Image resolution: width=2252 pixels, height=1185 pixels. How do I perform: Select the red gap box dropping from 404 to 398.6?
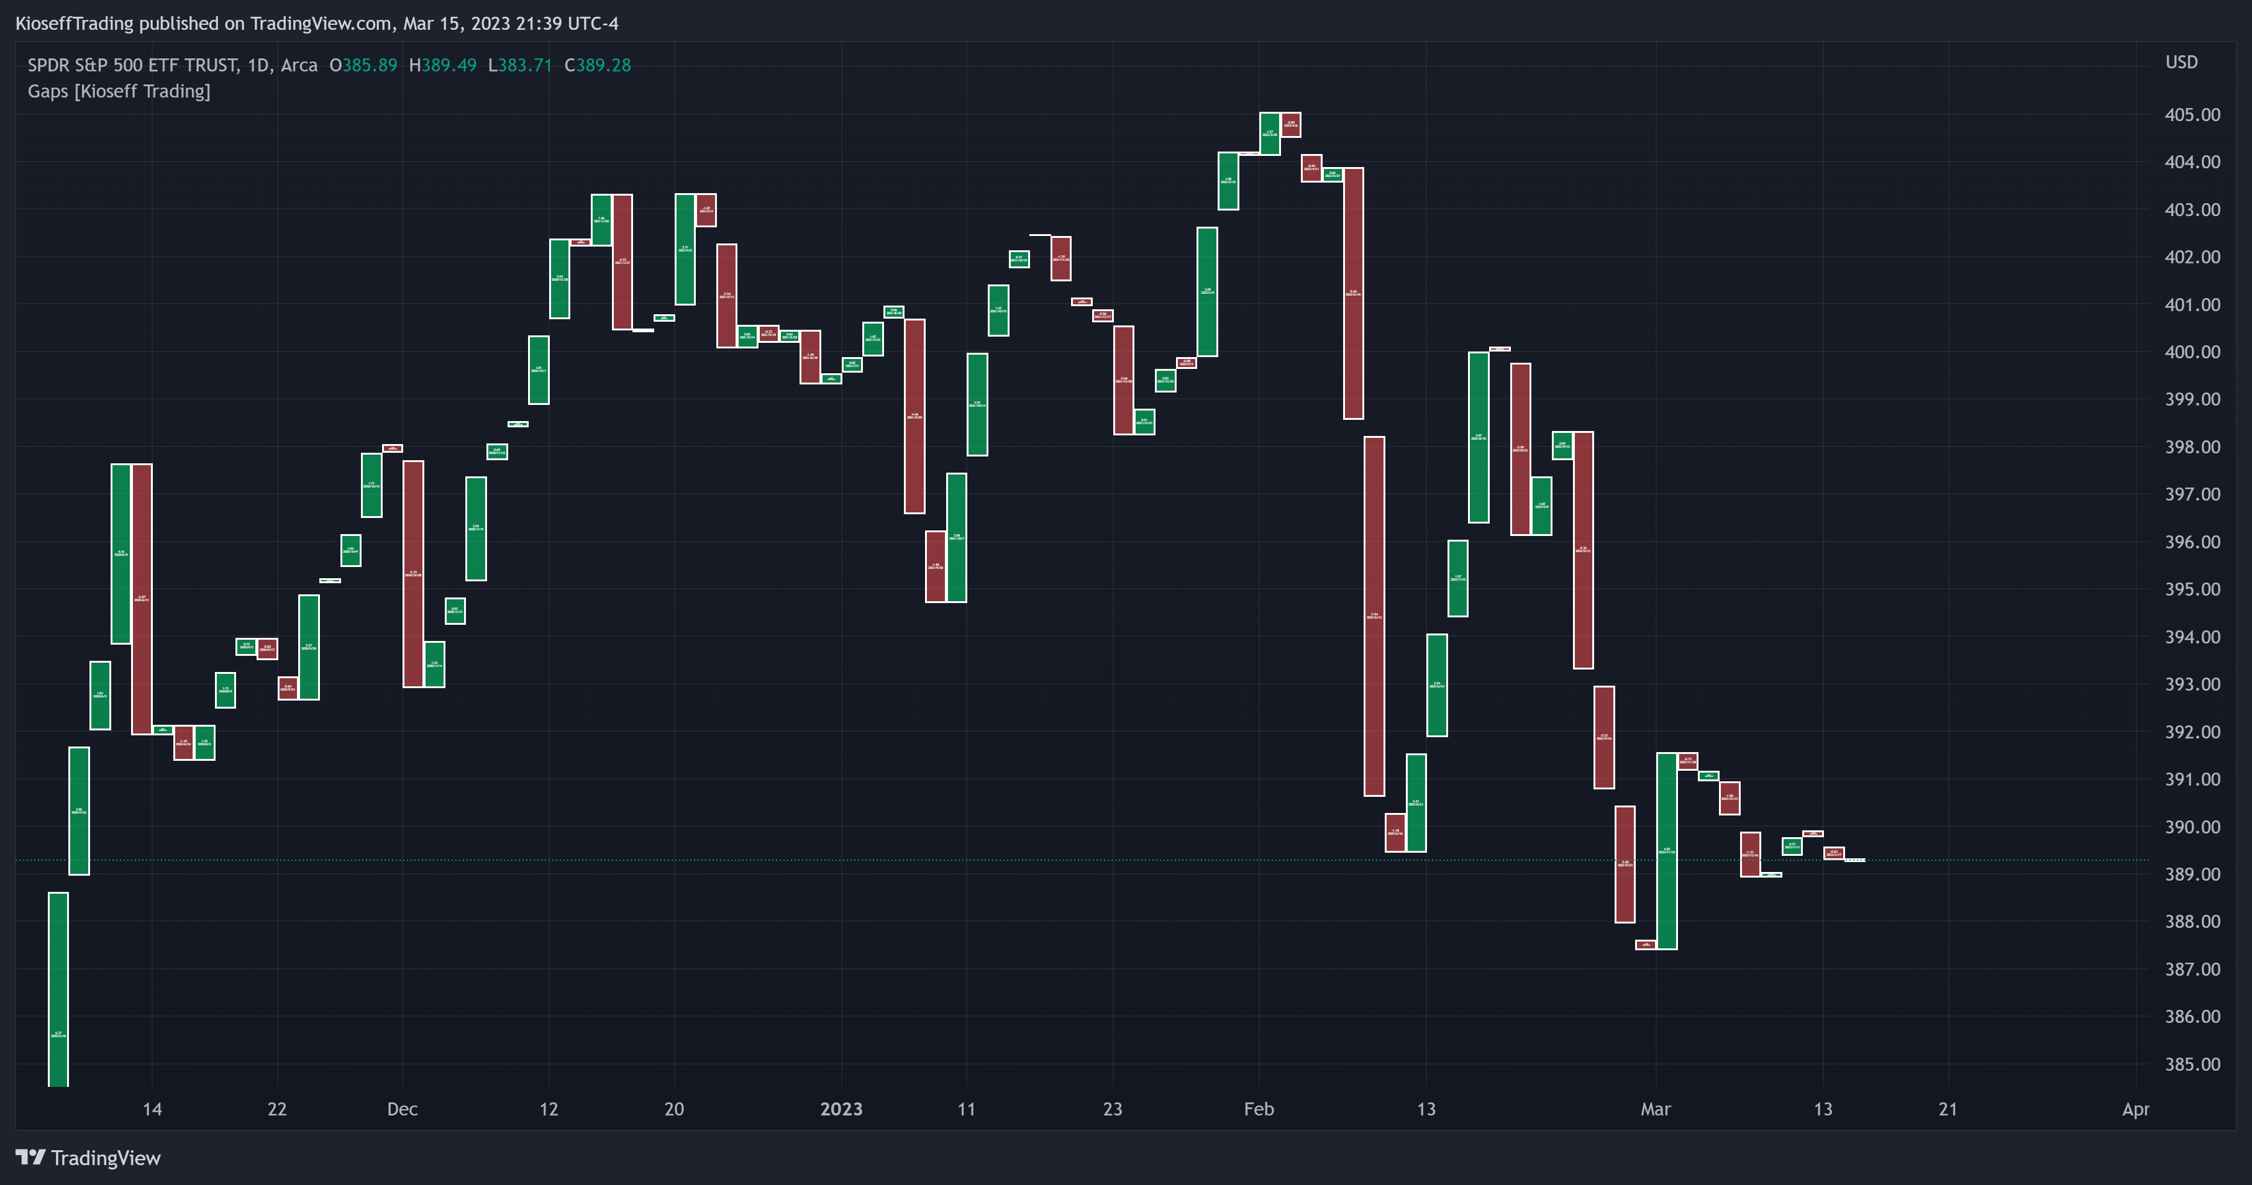coord(1353,294)
